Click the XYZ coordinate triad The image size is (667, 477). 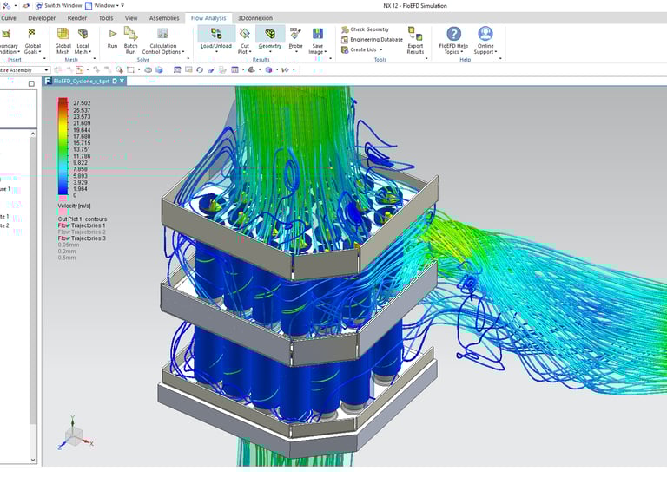tap(75, 434)
